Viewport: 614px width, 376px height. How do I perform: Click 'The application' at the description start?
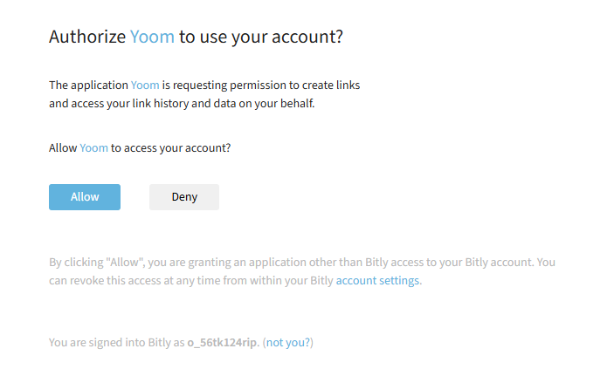coord(88,85)
